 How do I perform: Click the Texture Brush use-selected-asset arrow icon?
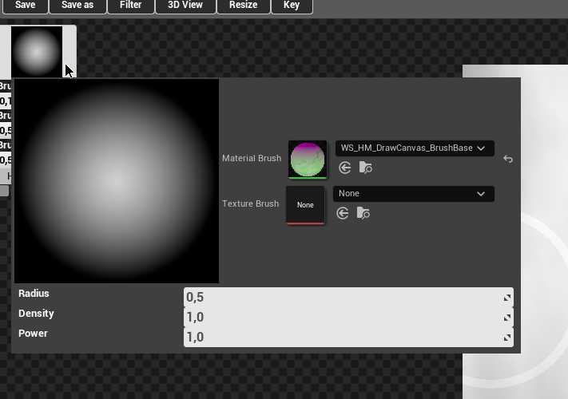click(x=343, y=213)
